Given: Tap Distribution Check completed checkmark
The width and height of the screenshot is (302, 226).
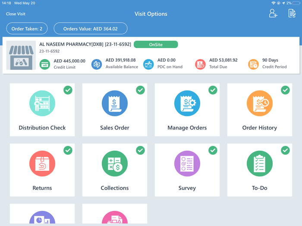Looking at the screenshot, I should click(x=68, y=90).
